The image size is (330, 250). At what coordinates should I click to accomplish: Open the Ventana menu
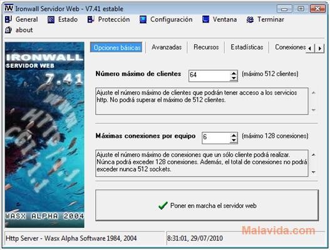(225, 19)
